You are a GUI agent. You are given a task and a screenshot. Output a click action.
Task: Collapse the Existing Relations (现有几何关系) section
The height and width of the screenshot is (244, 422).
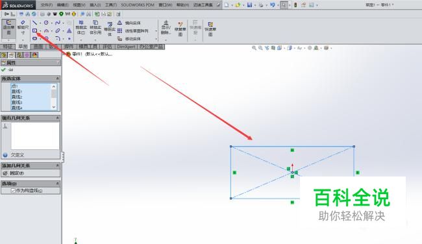[57, 118]
